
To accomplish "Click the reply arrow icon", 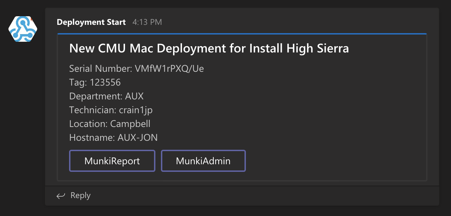I will tap(61, 196).
